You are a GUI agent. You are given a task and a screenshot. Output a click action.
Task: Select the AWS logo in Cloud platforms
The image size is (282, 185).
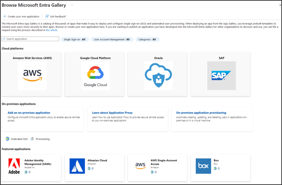pos(32,76)
